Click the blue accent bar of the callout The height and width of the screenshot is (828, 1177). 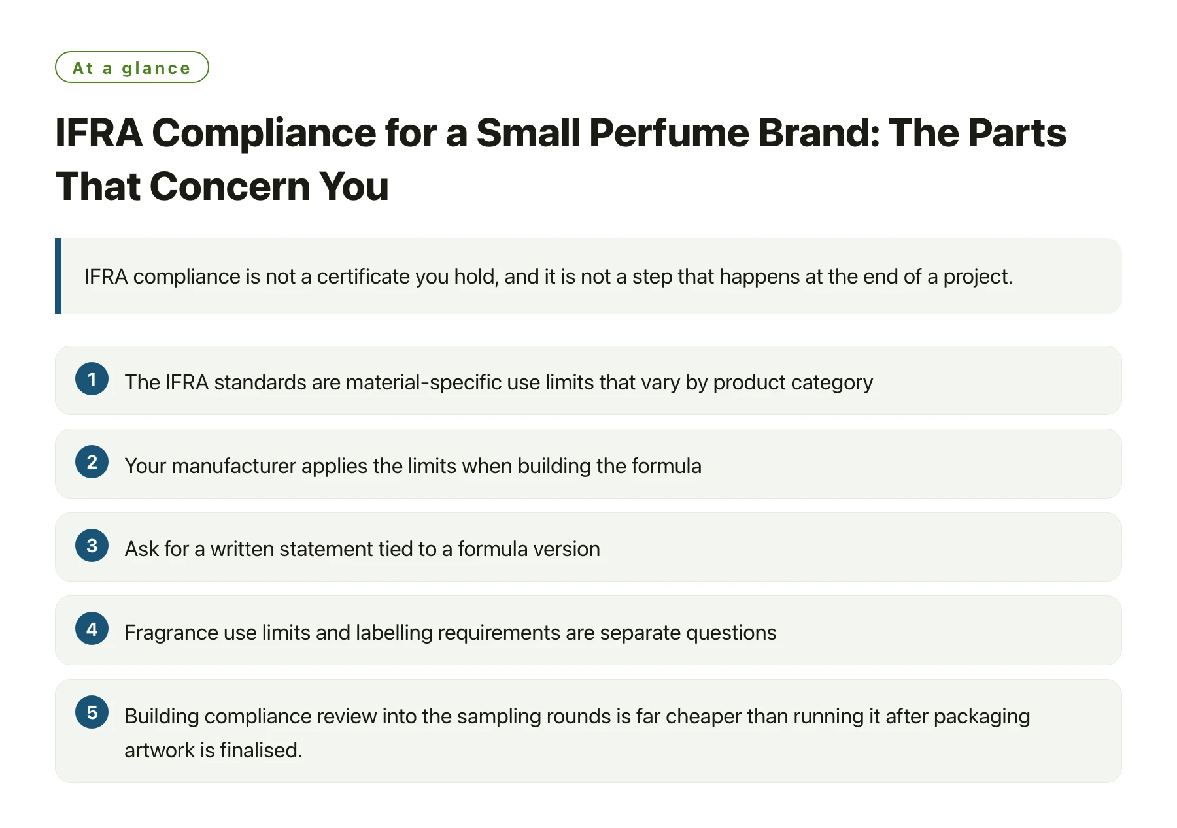(x=58, y=276)
